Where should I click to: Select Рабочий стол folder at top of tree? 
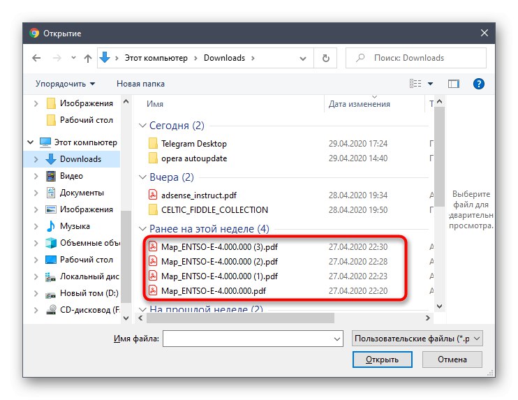click(80, 120)
